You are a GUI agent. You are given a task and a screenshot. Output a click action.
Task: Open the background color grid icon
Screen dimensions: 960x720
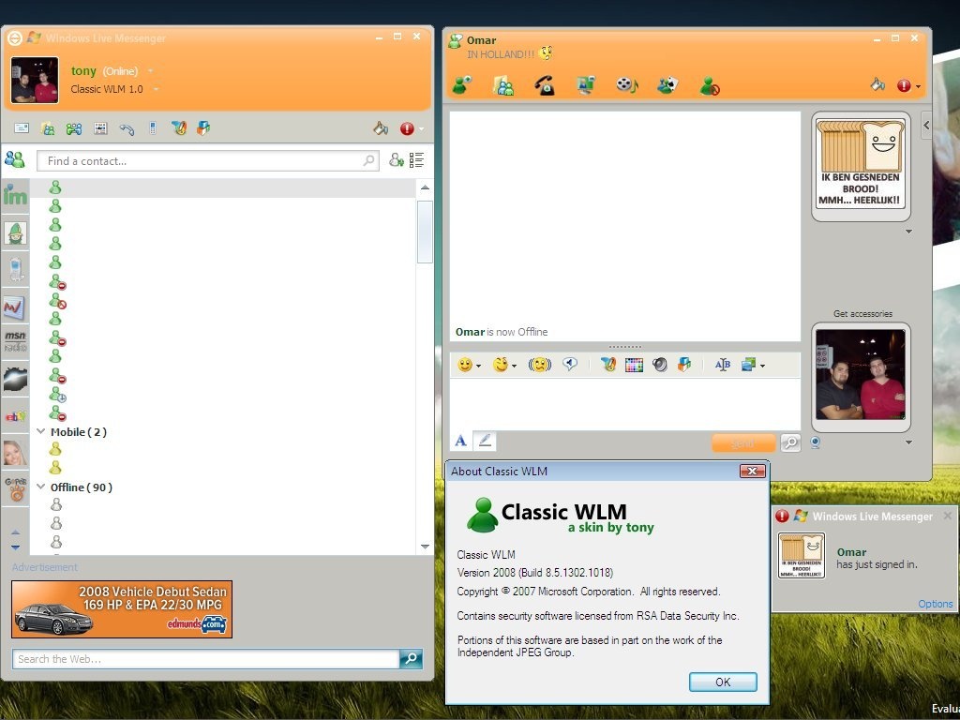point(635,366)
